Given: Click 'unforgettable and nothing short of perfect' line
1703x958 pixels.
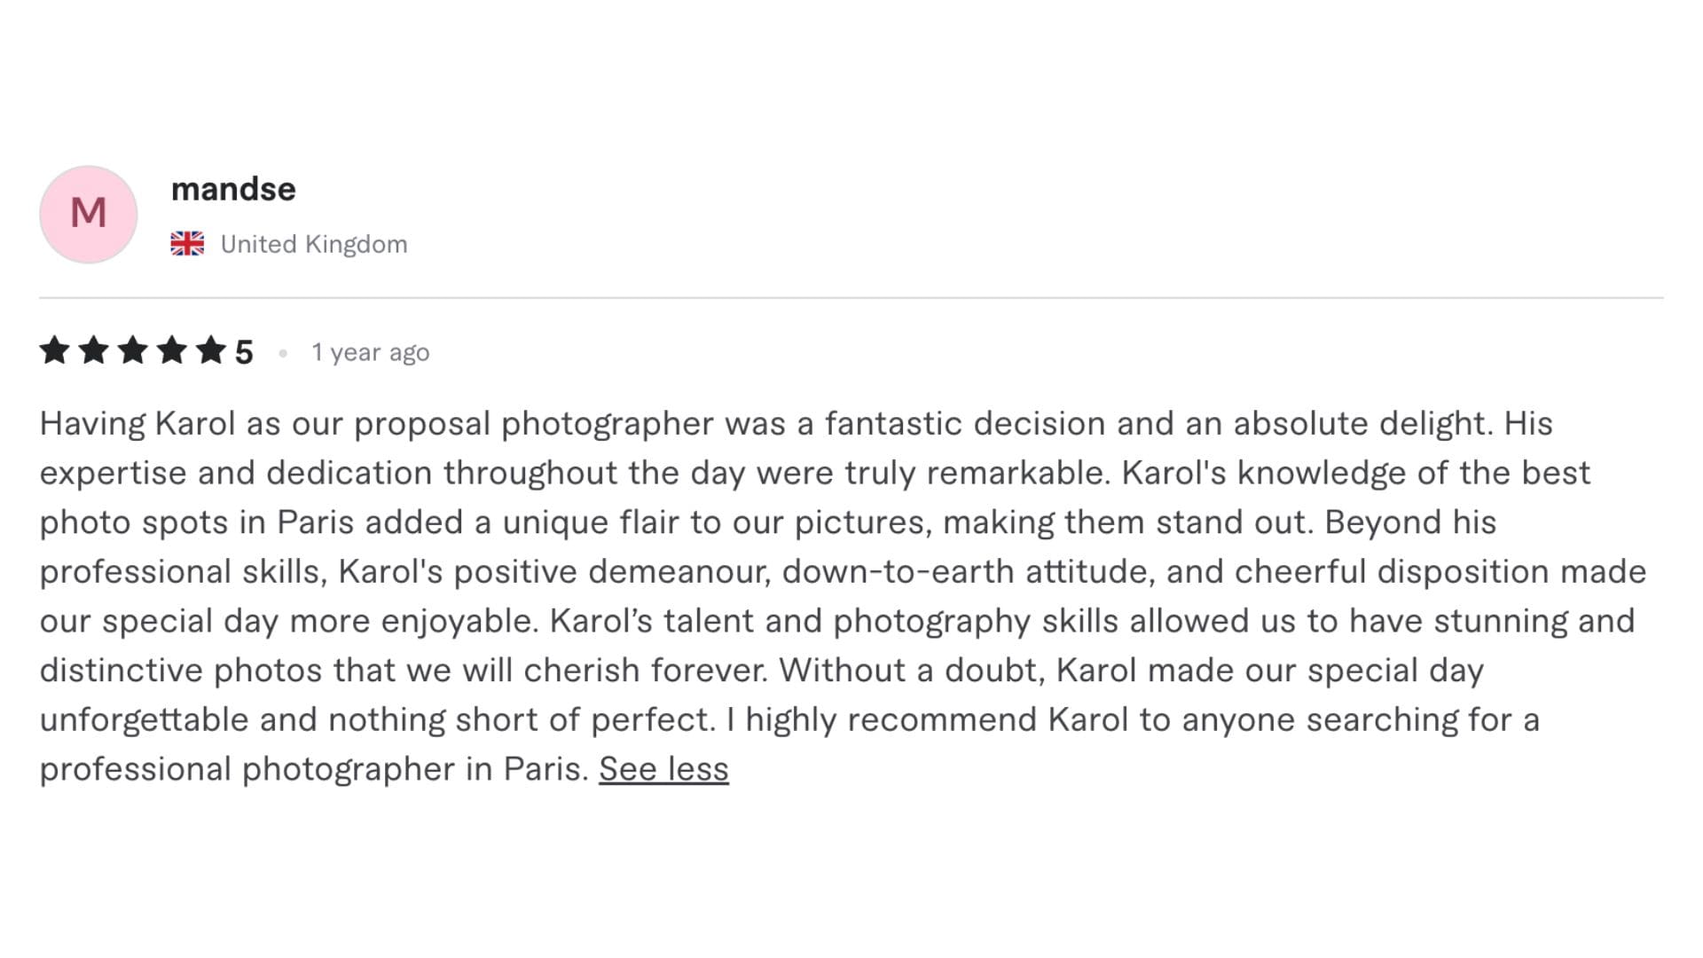Looking at the screenshot, I should [789, 720].
